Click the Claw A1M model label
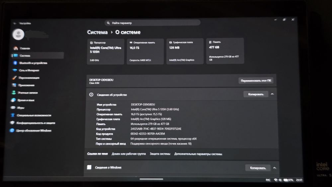Viewport: 332px width, 187px height. point(94,83)
